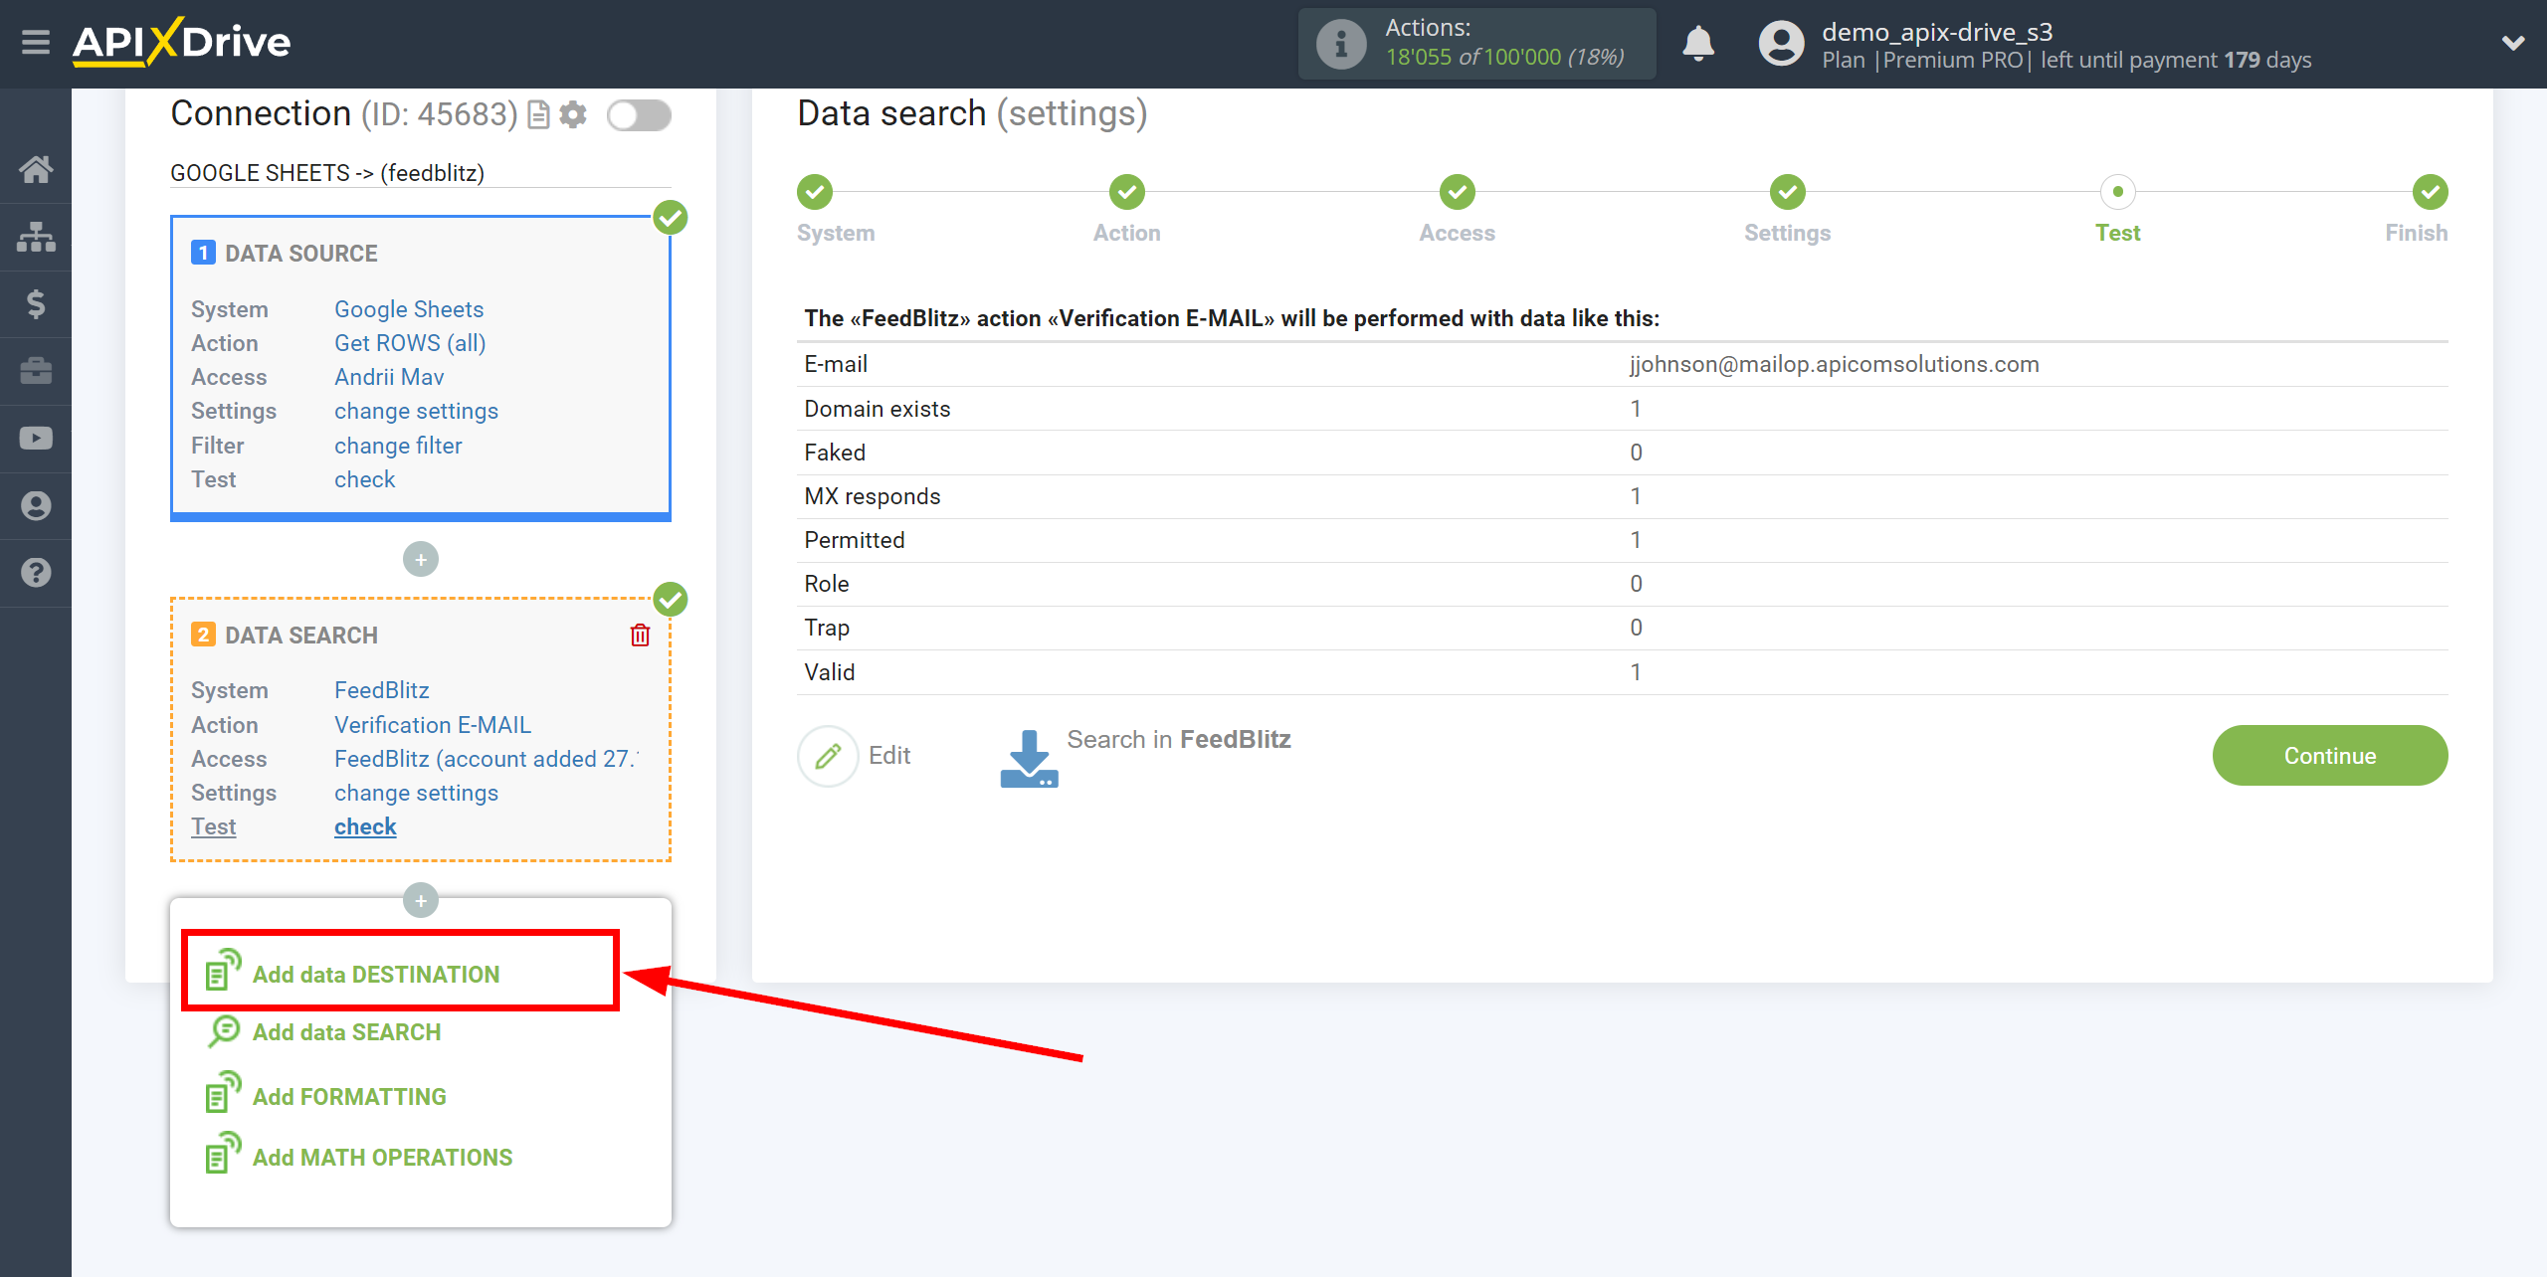Click plus button below Data Search

pos(421,901)
